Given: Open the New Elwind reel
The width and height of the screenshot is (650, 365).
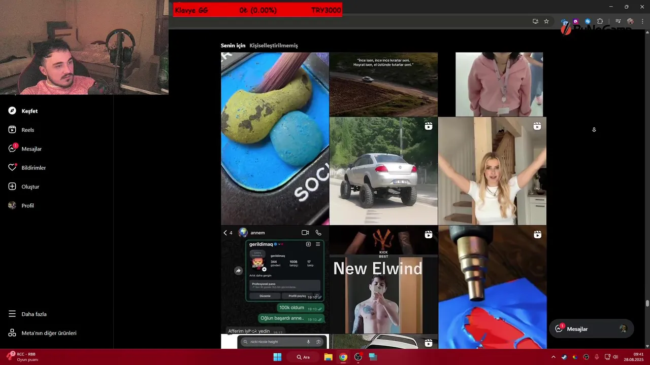Looking at the screenshot, I should click(x=383, y=279).
